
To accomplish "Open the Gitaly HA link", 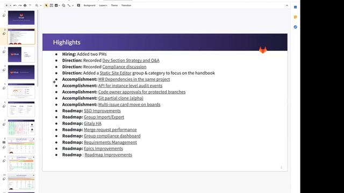I will click(x=92, y=123).
